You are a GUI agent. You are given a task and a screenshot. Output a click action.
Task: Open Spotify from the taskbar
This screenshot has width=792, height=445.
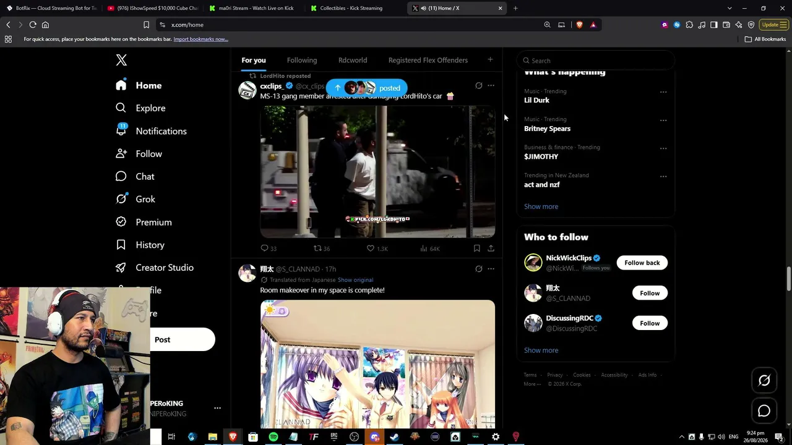pos(273,437)
